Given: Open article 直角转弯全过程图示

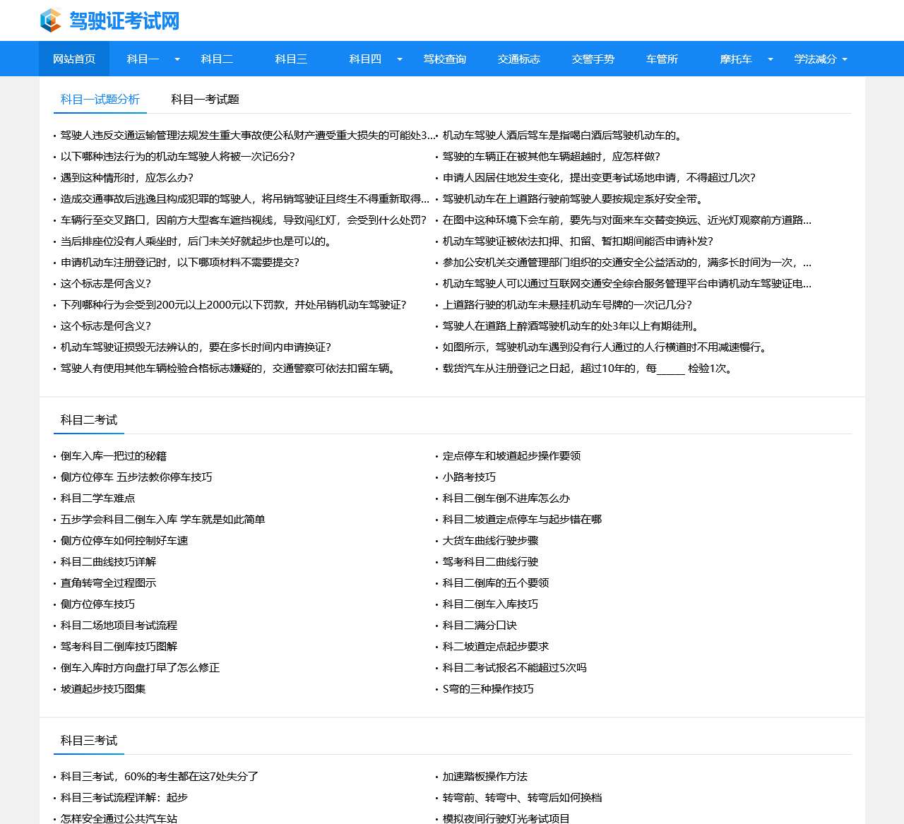Looking at the screenshot, I should (108, 583).
